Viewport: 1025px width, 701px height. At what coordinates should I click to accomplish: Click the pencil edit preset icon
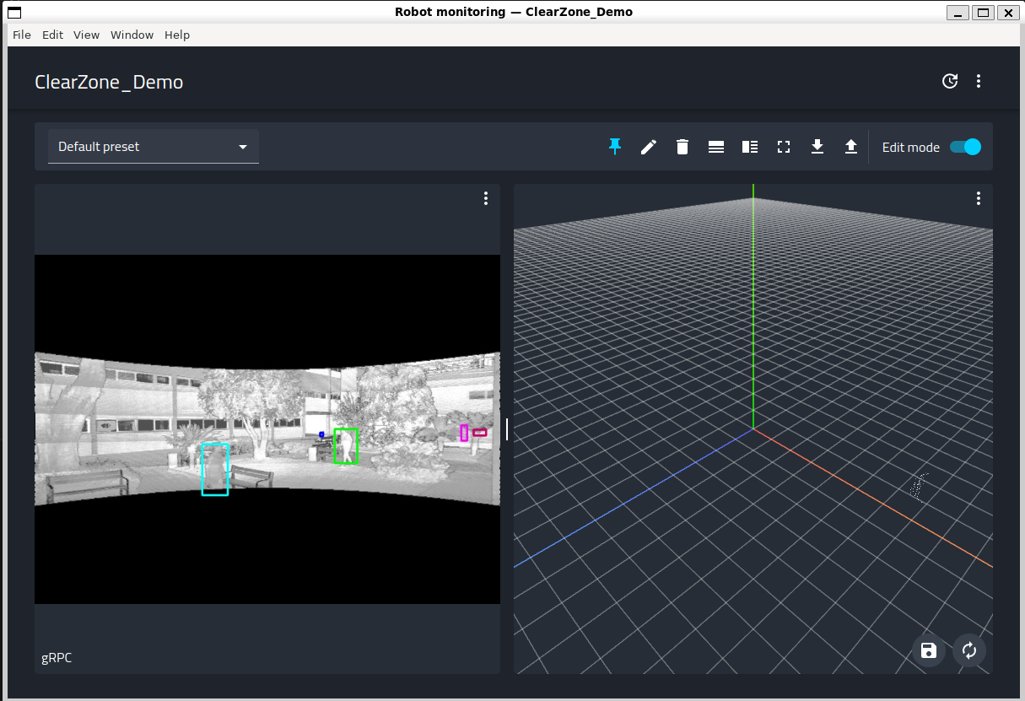coord(649,147)
